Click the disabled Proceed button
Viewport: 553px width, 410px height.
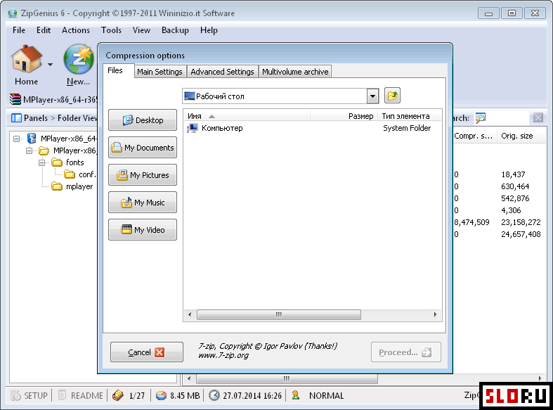(405, 352)
